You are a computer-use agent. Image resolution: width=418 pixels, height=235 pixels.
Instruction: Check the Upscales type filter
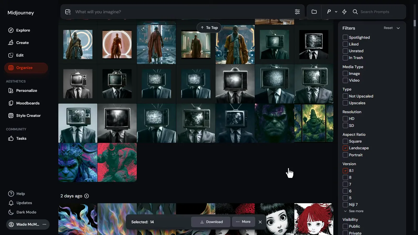[345, 103]
